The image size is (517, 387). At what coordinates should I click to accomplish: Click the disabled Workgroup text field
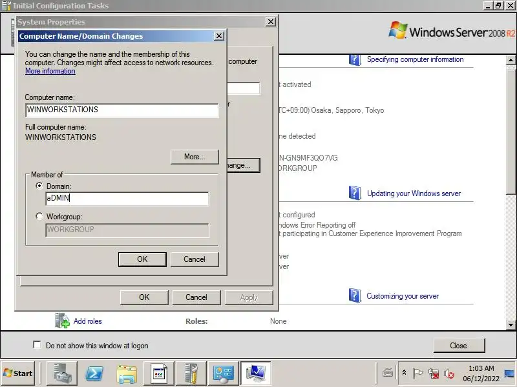127,230
